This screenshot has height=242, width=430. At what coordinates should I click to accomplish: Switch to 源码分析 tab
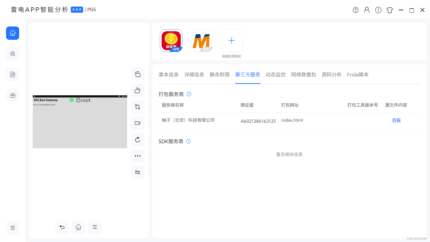(x=332, y=75)
